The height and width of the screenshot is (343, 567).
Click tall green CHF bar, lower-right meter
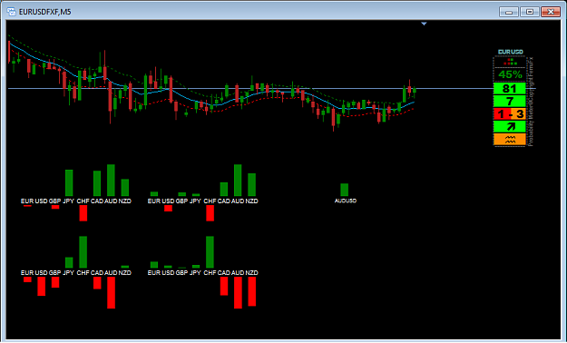click(x=210, y=252)
